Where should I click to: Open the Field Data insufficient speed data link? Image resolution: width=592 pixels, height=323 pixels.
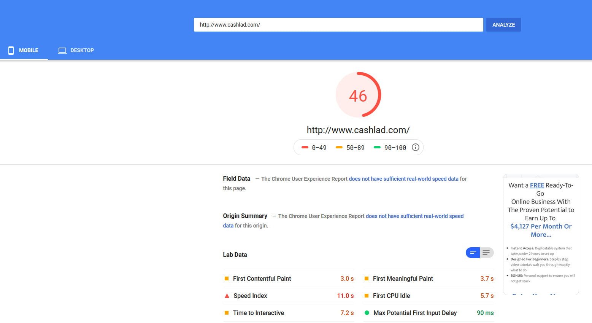tap(403, 178)
